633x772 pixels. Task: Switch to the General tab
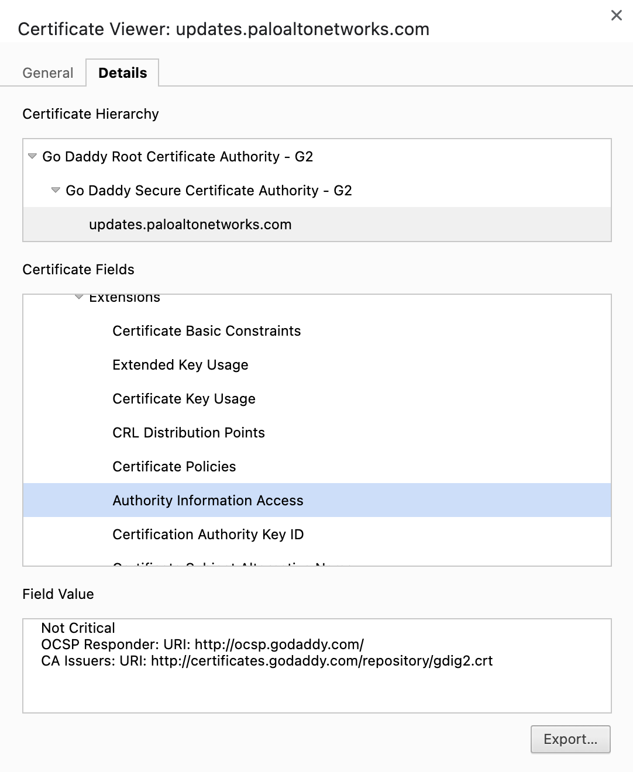tap(47, 73)
